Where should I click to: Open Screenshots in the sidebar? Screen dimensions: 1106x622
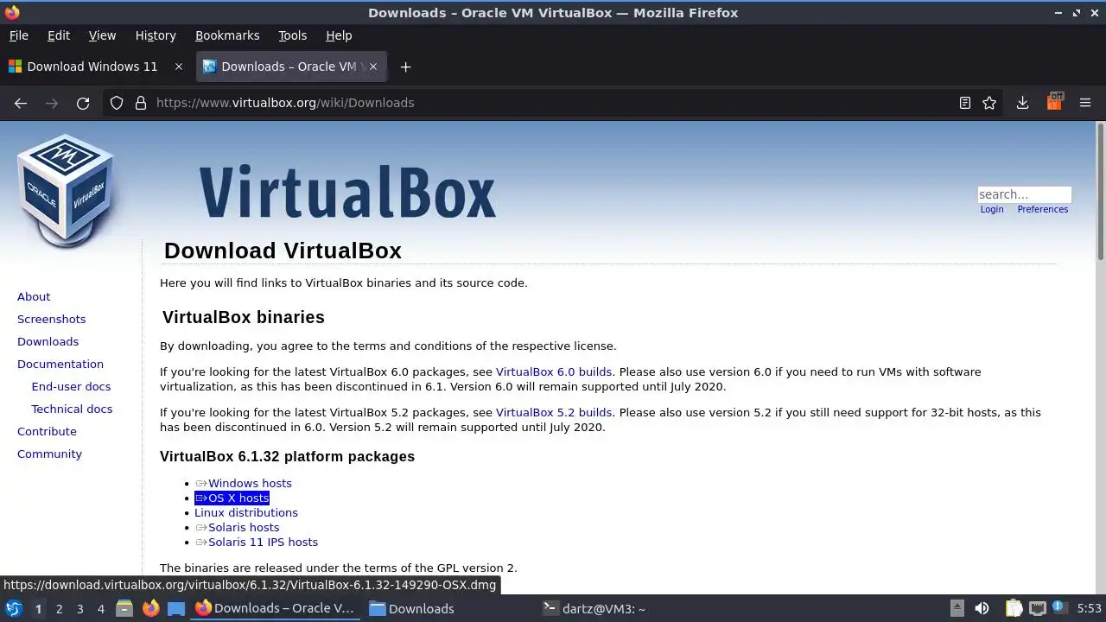point(51,319)
